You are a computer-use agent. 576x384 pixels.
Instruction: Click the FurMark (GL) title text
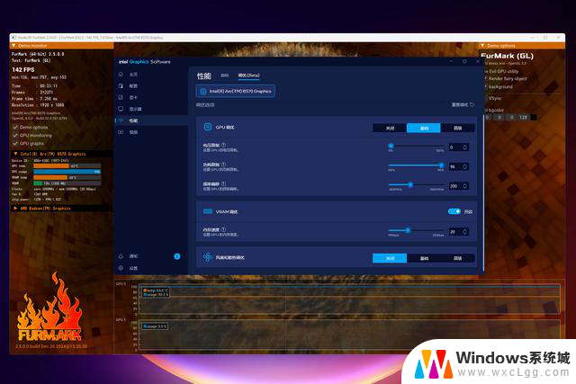tap(507, 56)
